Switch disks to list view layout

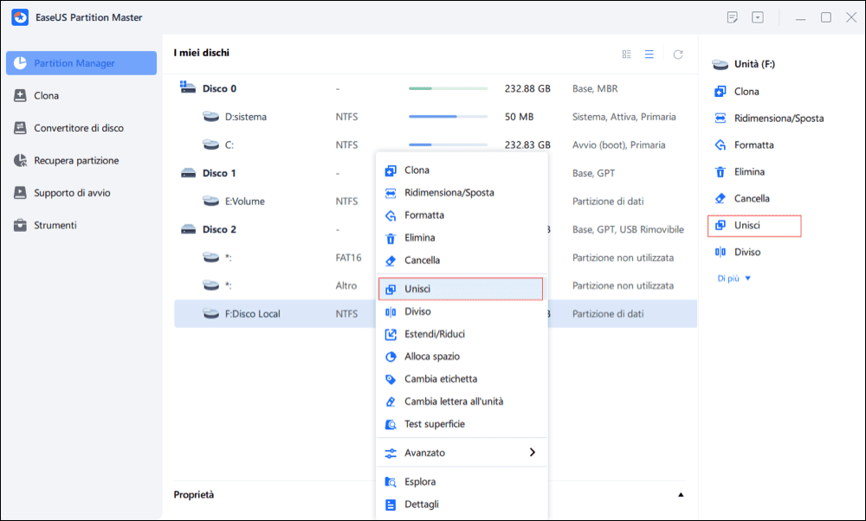point(649,54)
